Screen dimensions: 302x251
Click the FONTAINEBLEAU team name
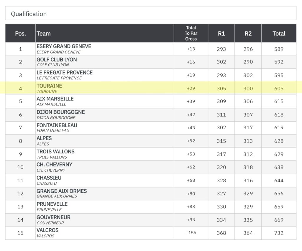[57, 125]
